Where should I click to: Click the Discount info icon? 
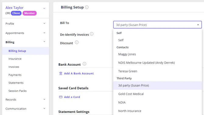(77, 42)
